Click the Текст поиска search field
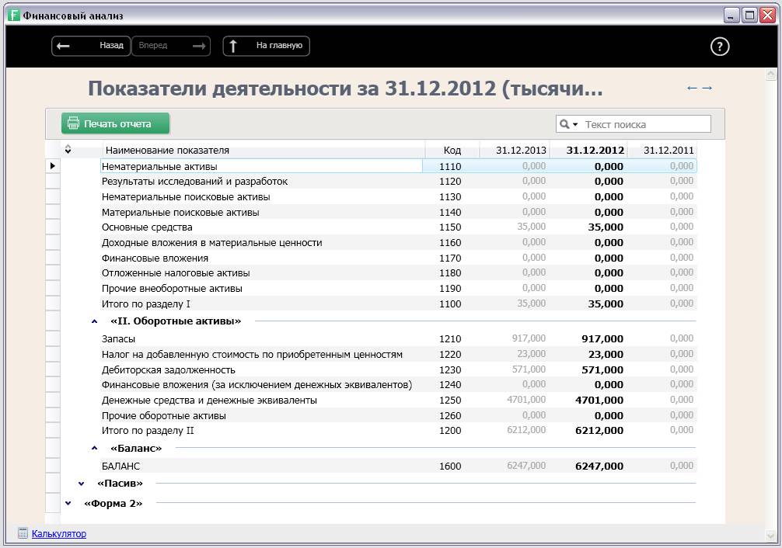This screenshot has width=782, height=548. tap(645, 124)
